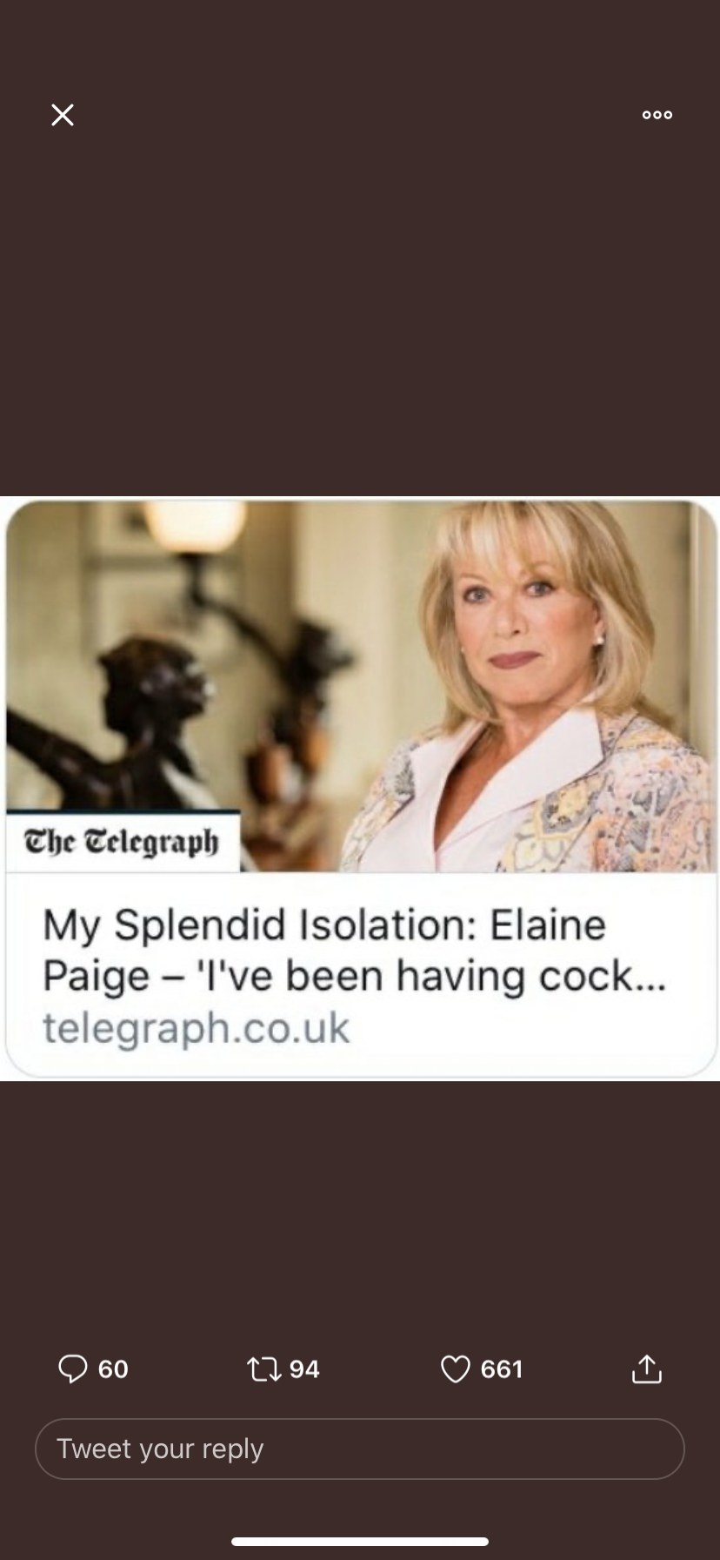The width and height of the screenshot is (720, 1560).
Task: Open the share sheet upload icon
Action: tap(646, 1368)
